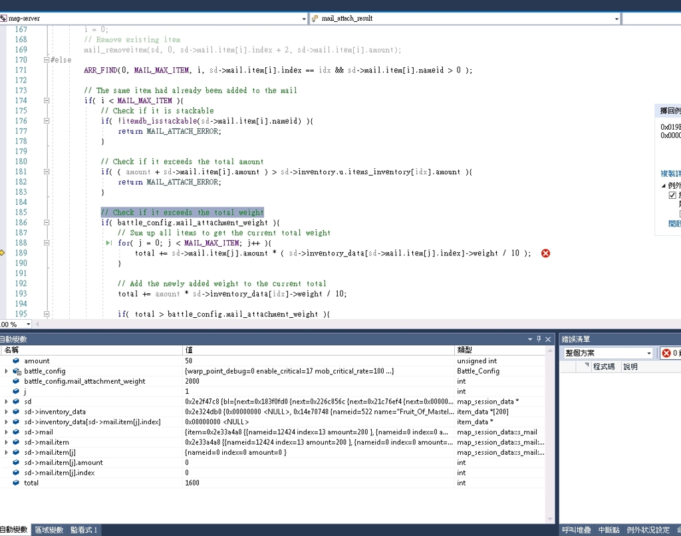Click line number 181 in the gutter
The height and width of the screenshot is (536, 681).
point(21,172)
